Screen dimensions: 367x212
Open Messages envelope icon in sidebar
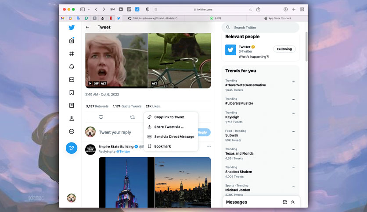tap(72, 80)
